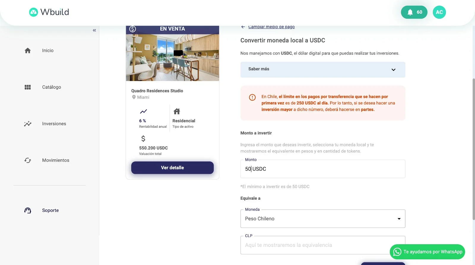Click the Wbuild logo

pyautogui.click(x=49, y=12)
